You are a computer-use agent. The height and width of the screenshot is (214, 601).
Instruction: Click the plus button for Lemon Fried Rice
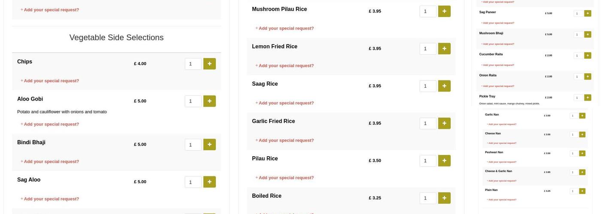[x=444, y=49]
